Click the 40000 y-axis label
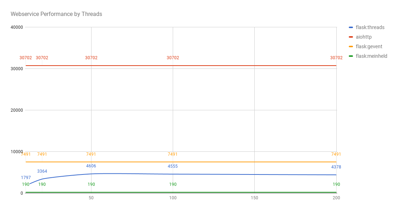 click(x=17, y=27)
